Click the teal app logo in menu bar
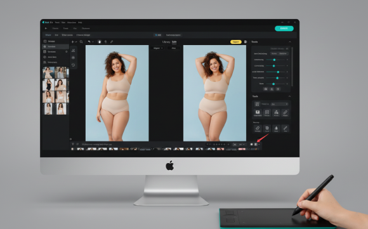This screenshot has height=229, width=368. [43, 22]
